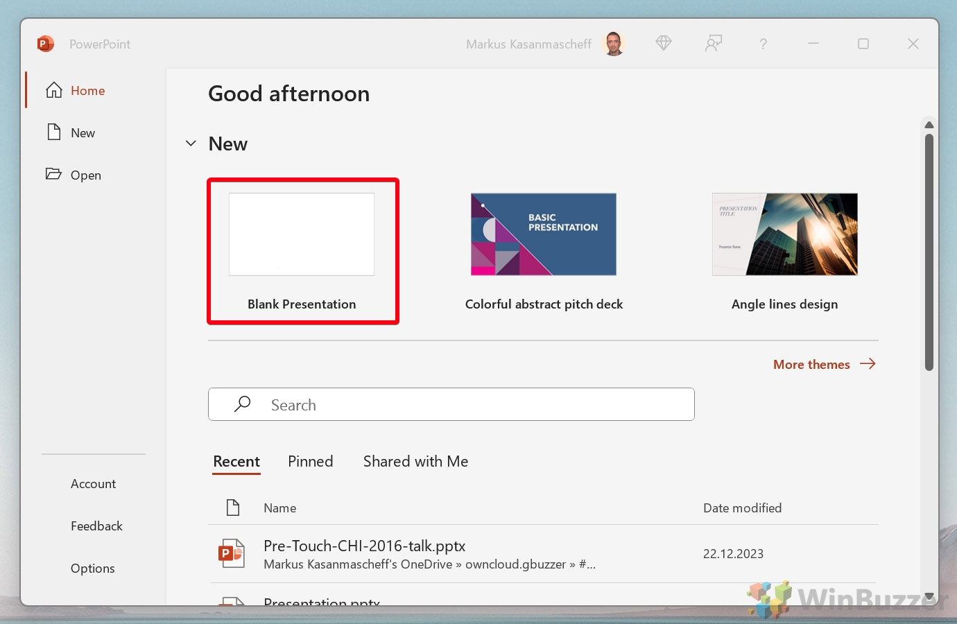The image size is (957, 624).
Task: Switch to the Shared with Me tab
Action: 415,462
